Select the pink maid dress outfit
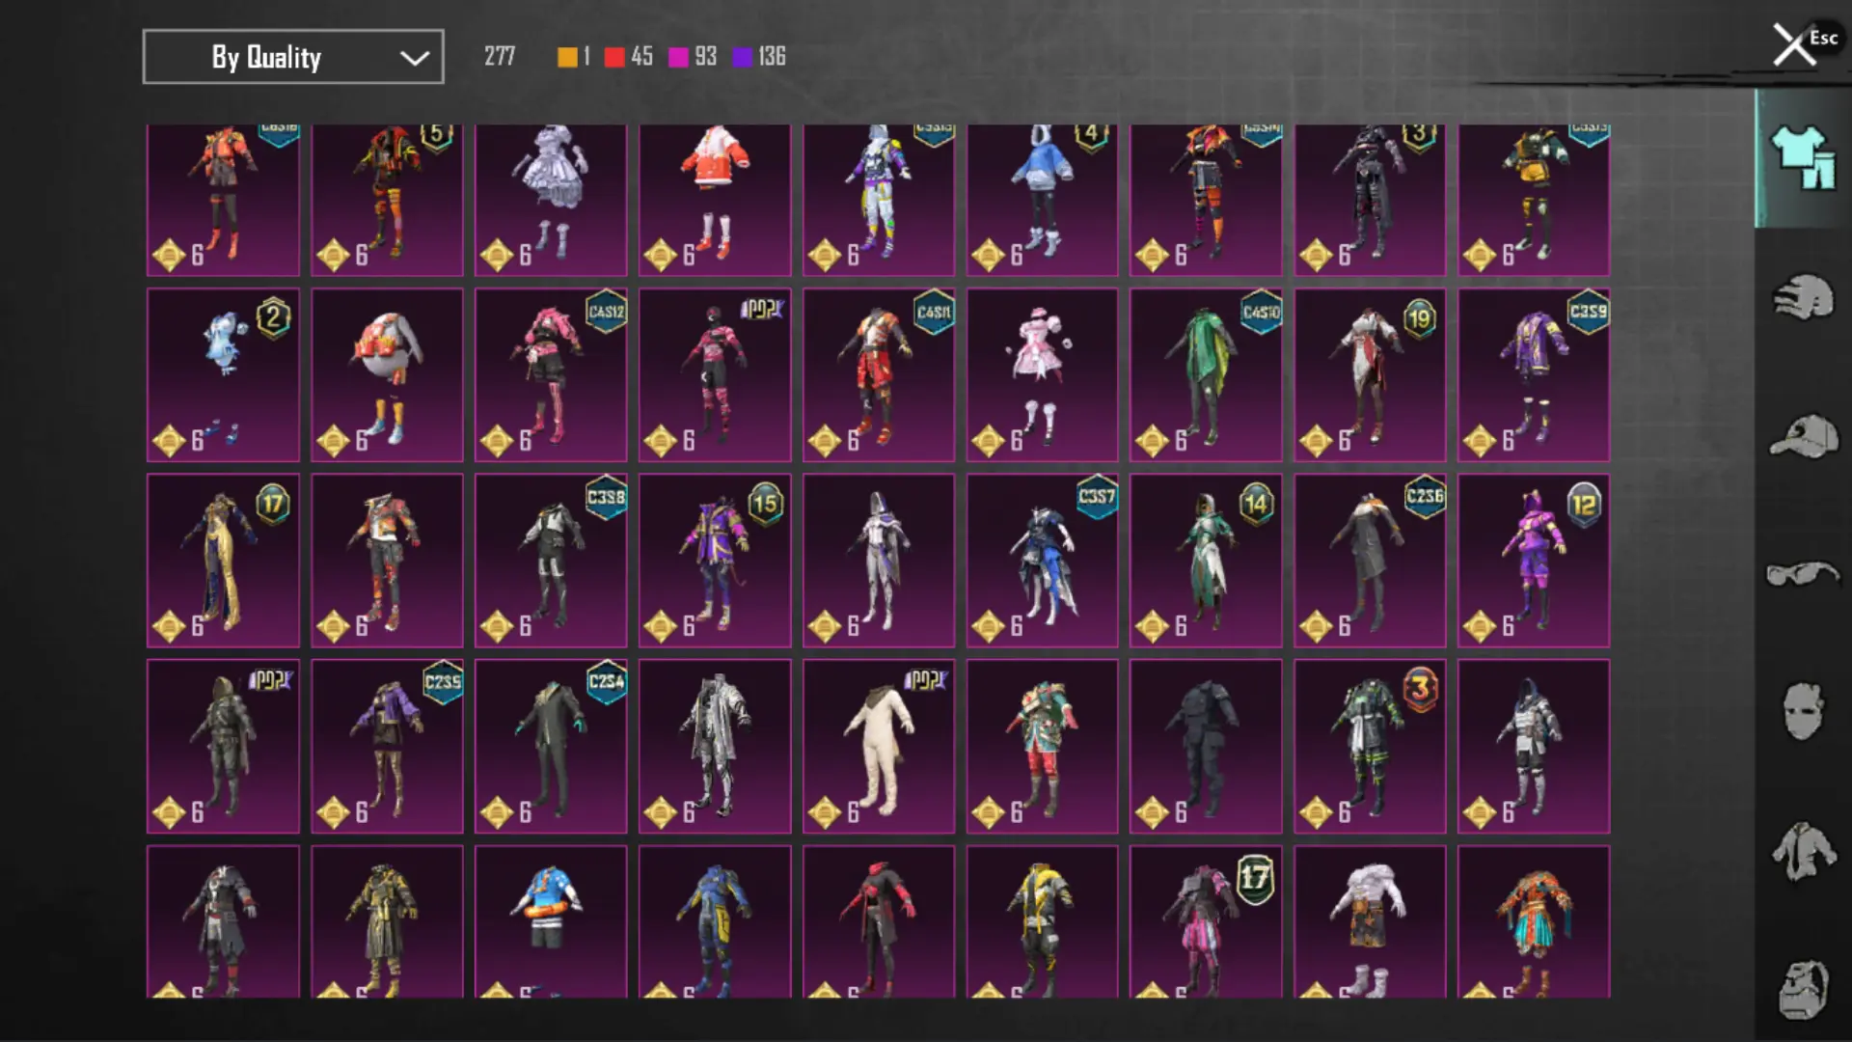1852x1042 pixels. (x=1042, y=374)
